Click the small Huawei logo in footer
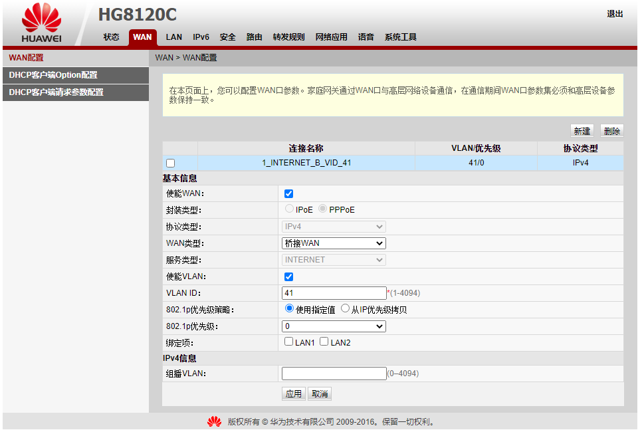 215,421
